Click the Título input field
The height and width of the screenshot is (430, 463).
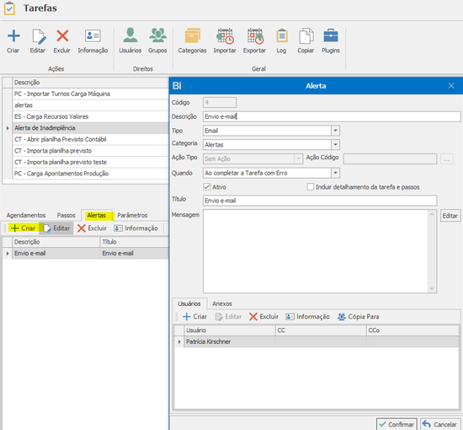[x=320, y=201]
